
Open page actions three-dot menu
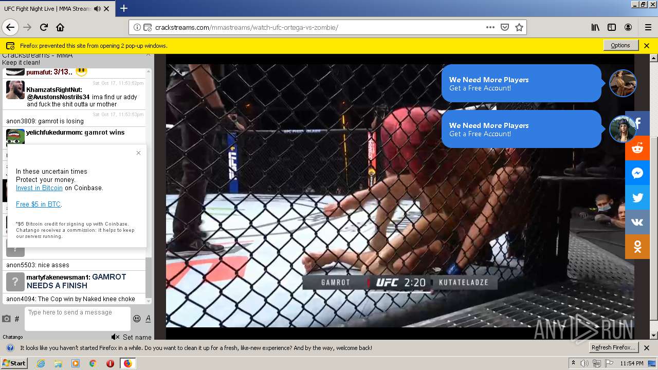coord(490,27)
